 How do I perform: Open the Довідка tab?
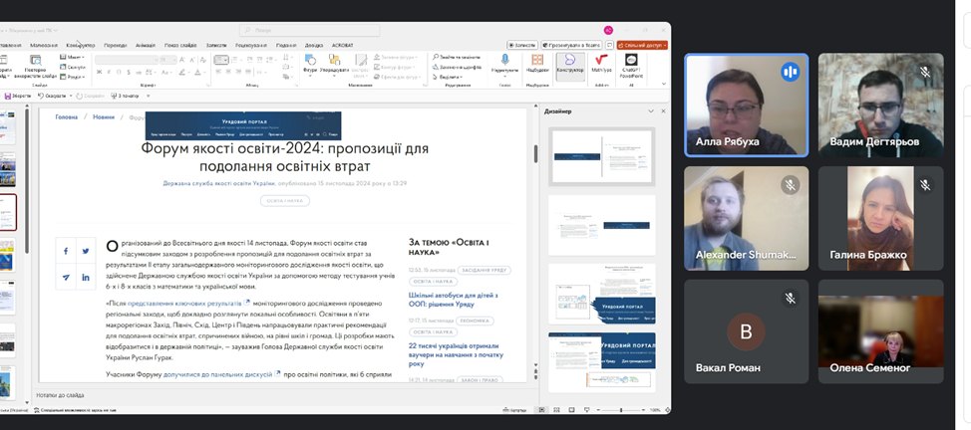pyautogui.click(x=314, y=45)
